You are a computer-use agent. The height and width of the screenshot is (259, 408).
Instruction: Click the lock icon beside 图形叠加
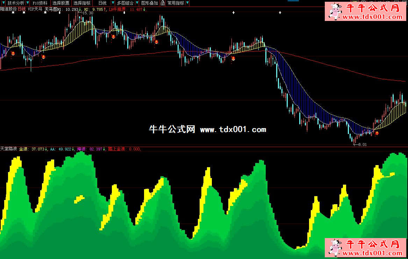(x=163, y=3)
